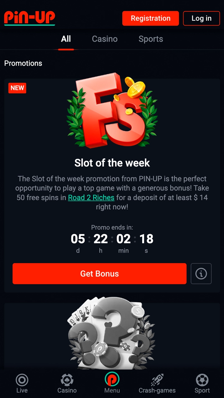Click the Registration button
The width and height of the screenshot is (224, 398).
pos(151,18)
